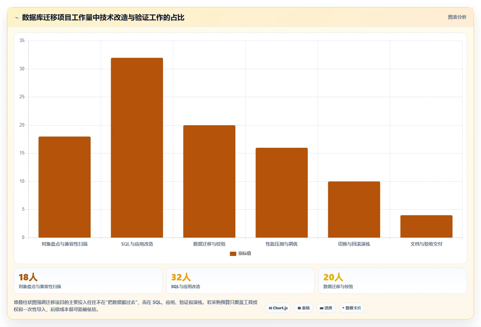
Task: Select the 切换与回滚演练 bar
Action: [x=354, y=210]
